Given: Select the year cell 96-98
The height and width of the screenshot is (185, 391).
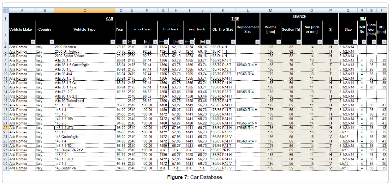Looking at the screenshot, I should [121, 105].
